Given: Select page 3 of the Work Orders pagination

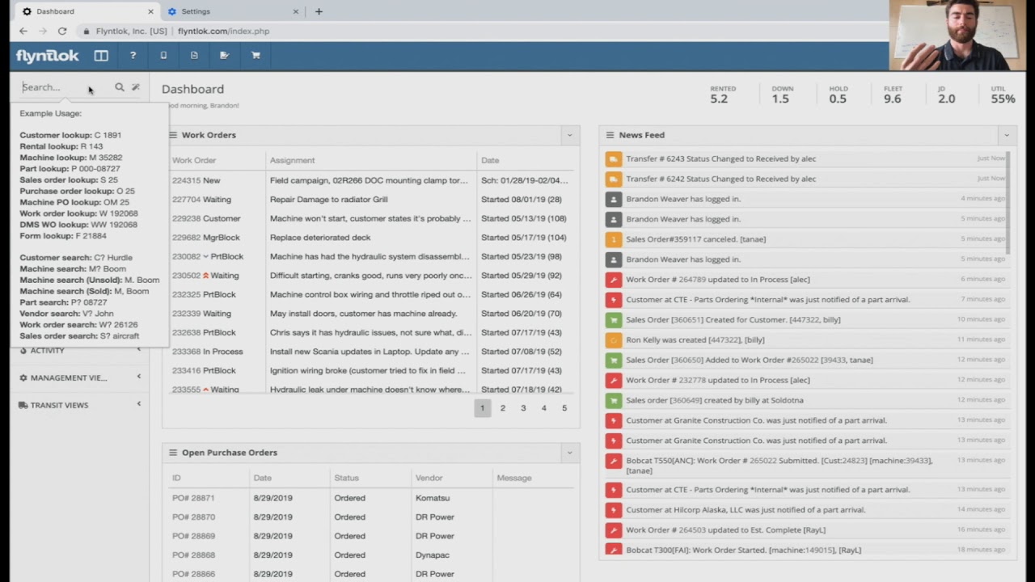Looking at the screenshot, I should pyautogui.click(x=522, y=407).
